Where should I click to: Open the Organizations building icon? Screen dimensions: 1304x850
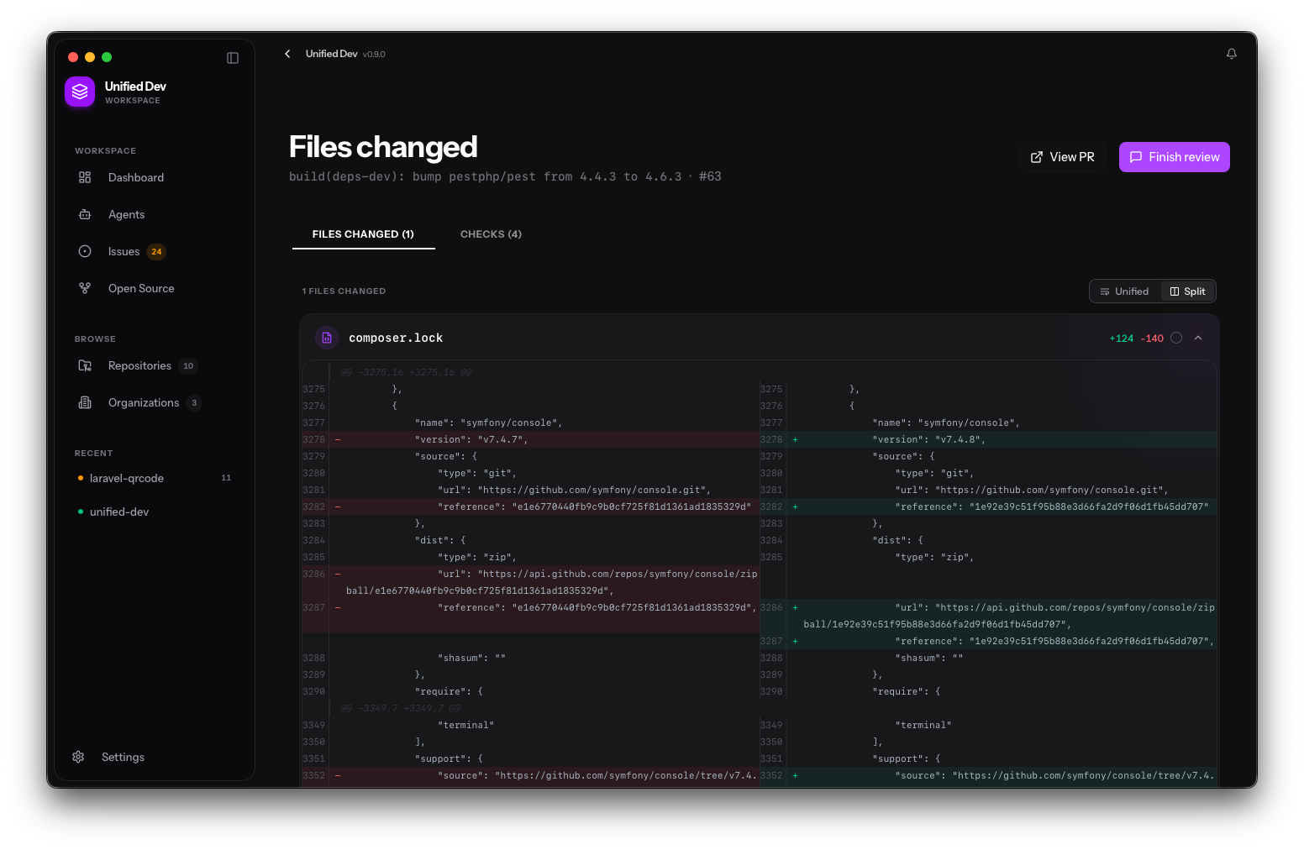coord(85,402)
